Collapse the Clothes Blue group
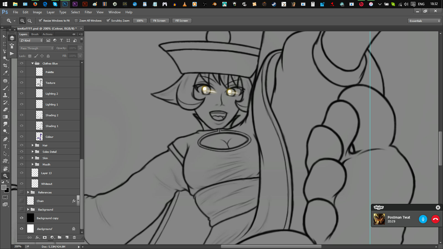The image size is (443, 249). [32, 63]
